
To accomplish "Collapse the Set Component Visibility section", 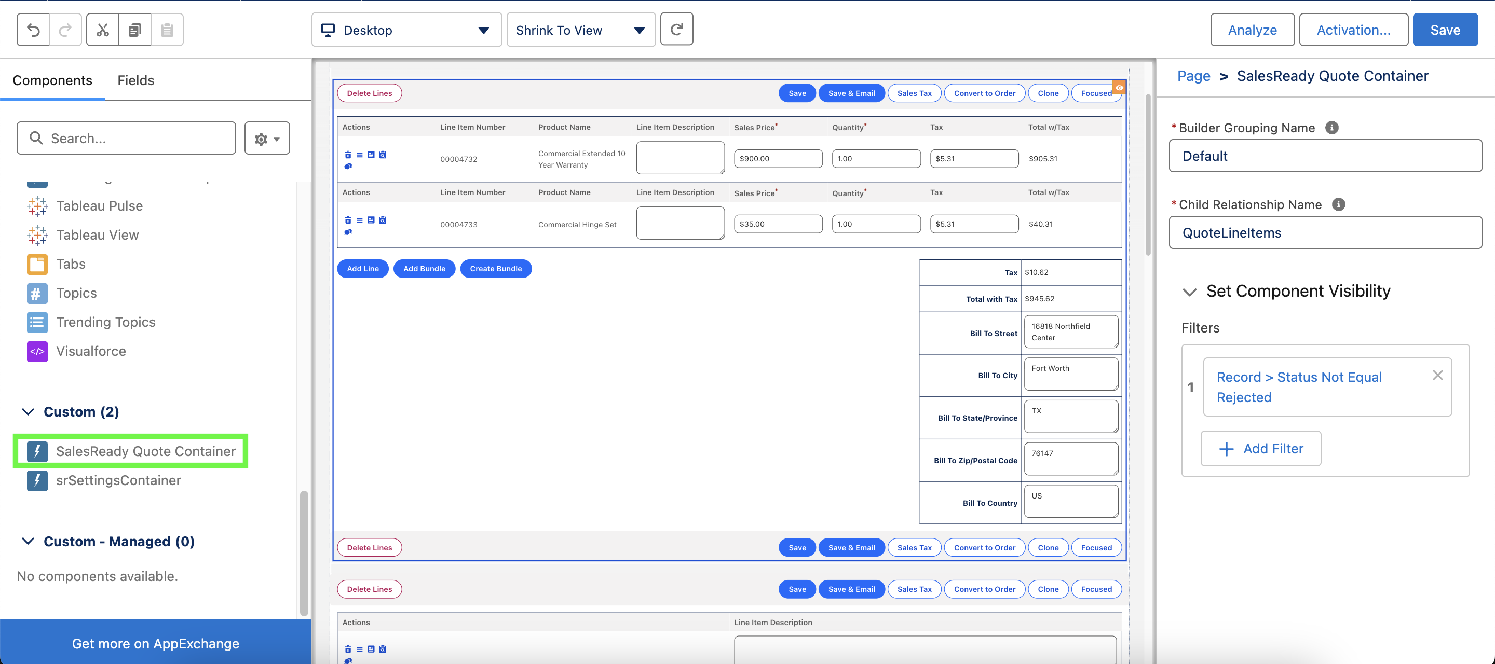I will click(1190, 292).
